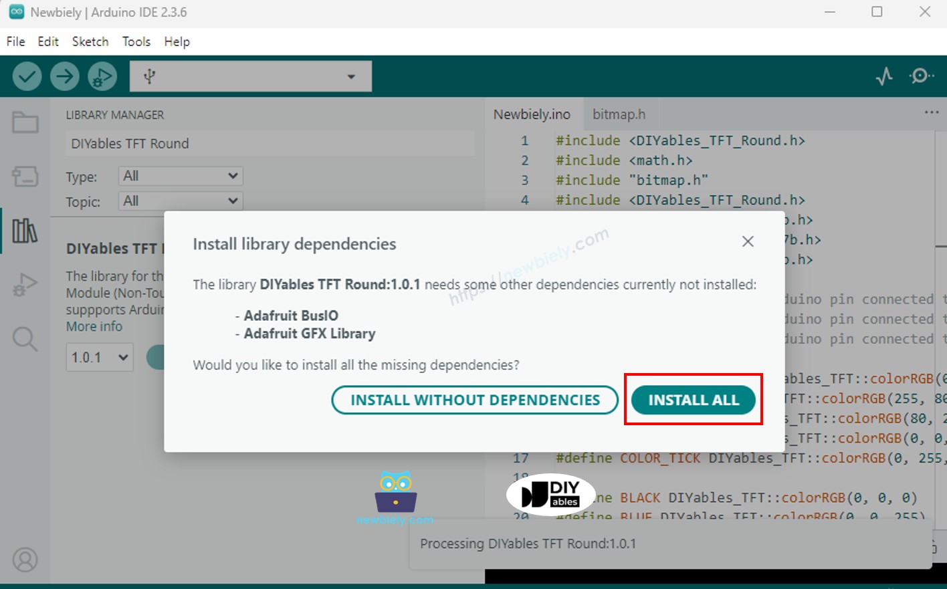Start debugging with the debug toolbar icon

pyautogui.click(x=102, y=76)
